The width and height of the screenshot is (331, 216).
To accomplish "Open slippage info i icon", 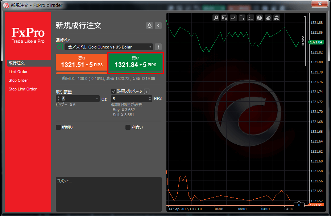I will click(146, 91).
